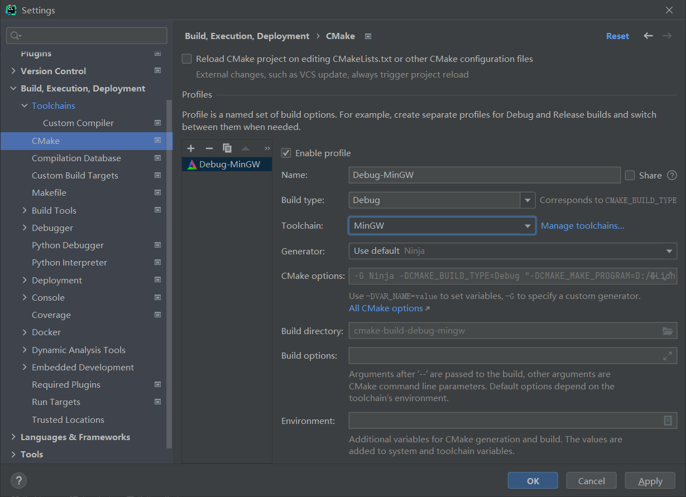Image resolution: width=686 pixels, height=497 pixels.
Task: Uncheck the Enable profile checkbox
Action: (286, 153)
